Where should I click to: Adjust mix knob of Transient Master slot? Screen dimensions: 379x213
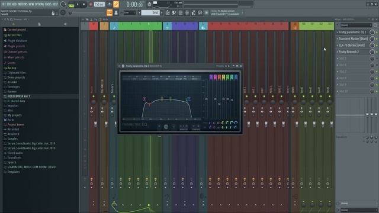pyautogui.click(x=372, y=38)
